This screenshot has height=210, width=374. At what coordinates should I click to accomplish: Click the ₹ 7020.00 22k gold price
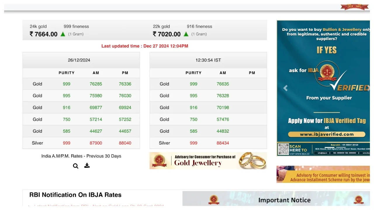click(167, 34)
